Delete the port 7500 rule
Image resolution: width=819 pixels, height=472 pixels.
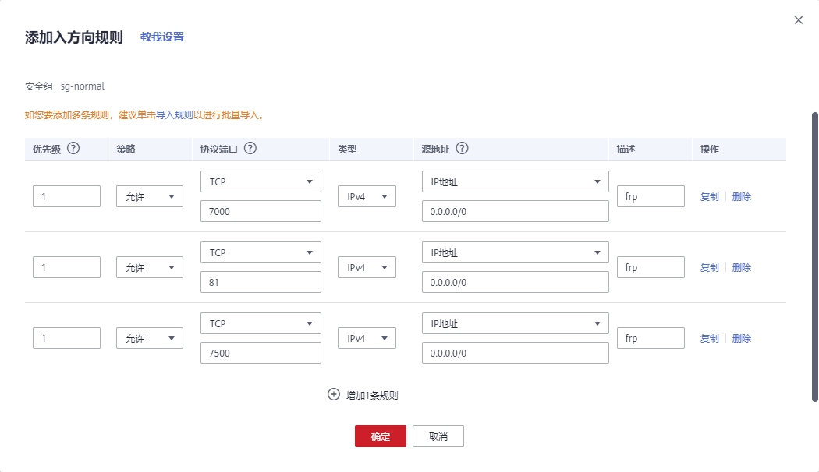(x=742, y=339)
